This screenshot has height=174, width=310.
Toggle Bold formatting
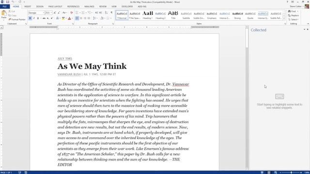pos(30,18)
